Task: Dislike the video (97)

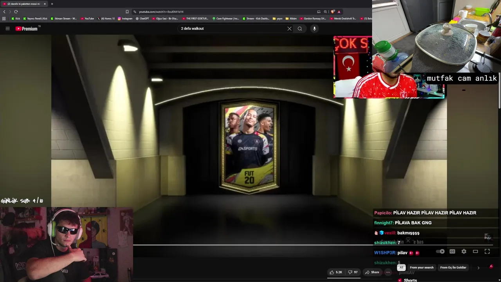Action: tap(353, 272)
